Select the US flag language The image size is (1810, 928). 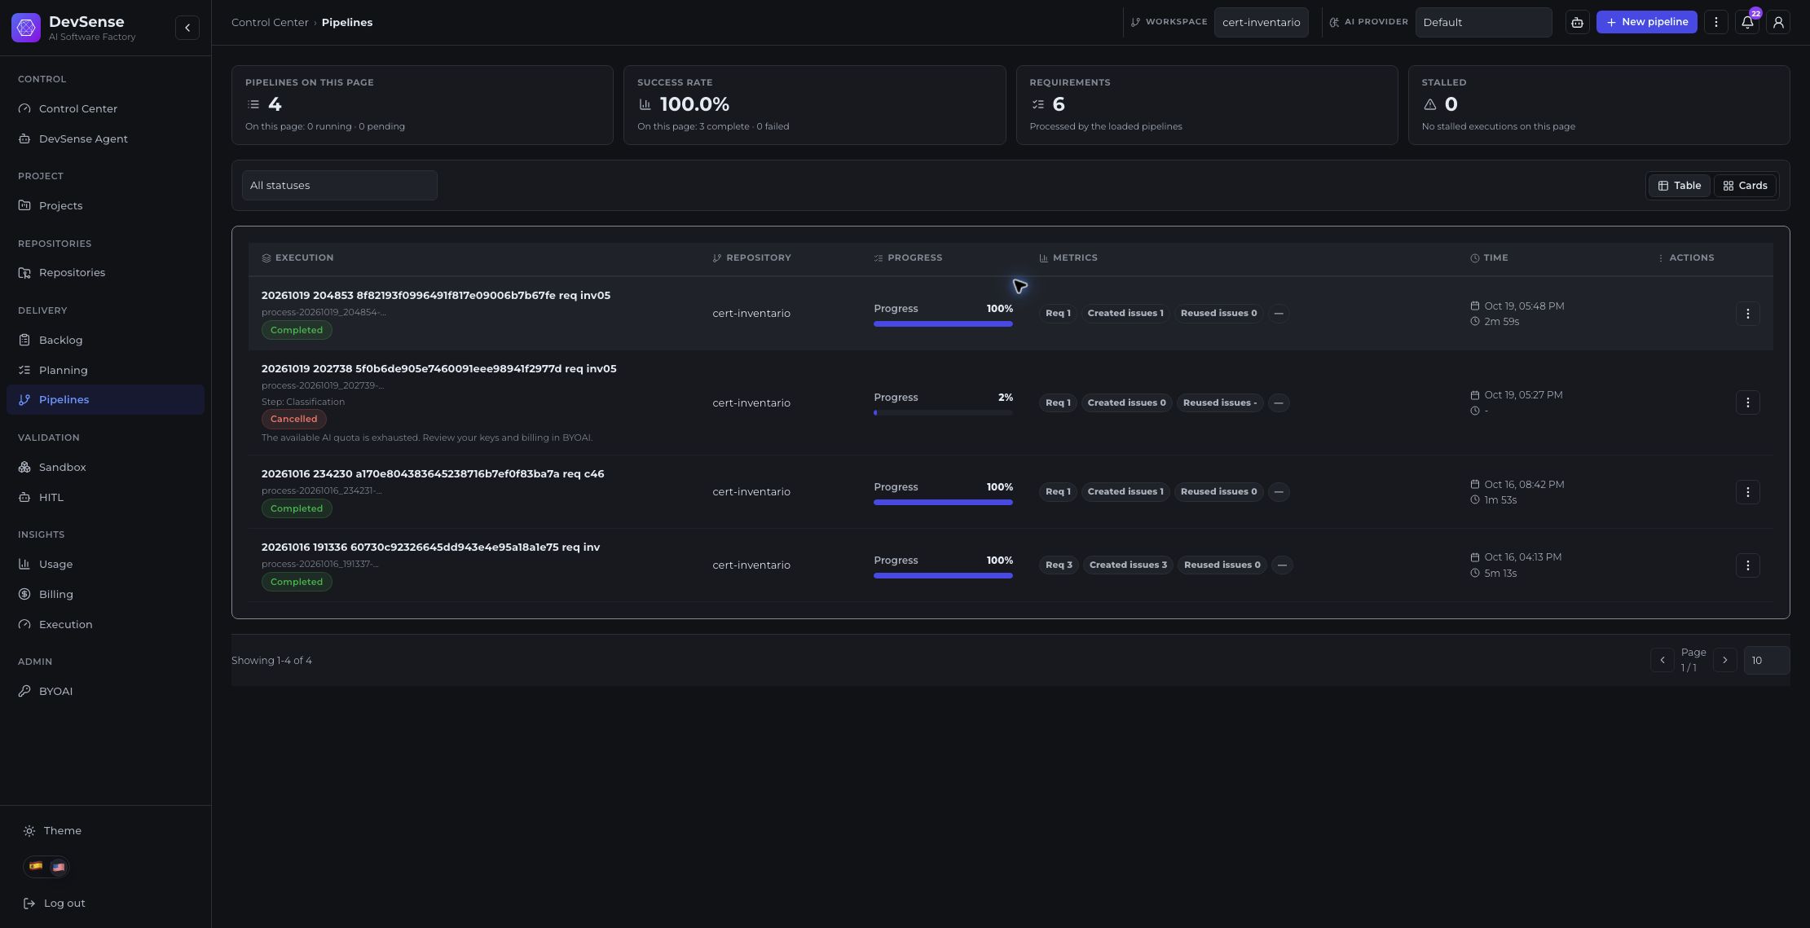point(58,867)
